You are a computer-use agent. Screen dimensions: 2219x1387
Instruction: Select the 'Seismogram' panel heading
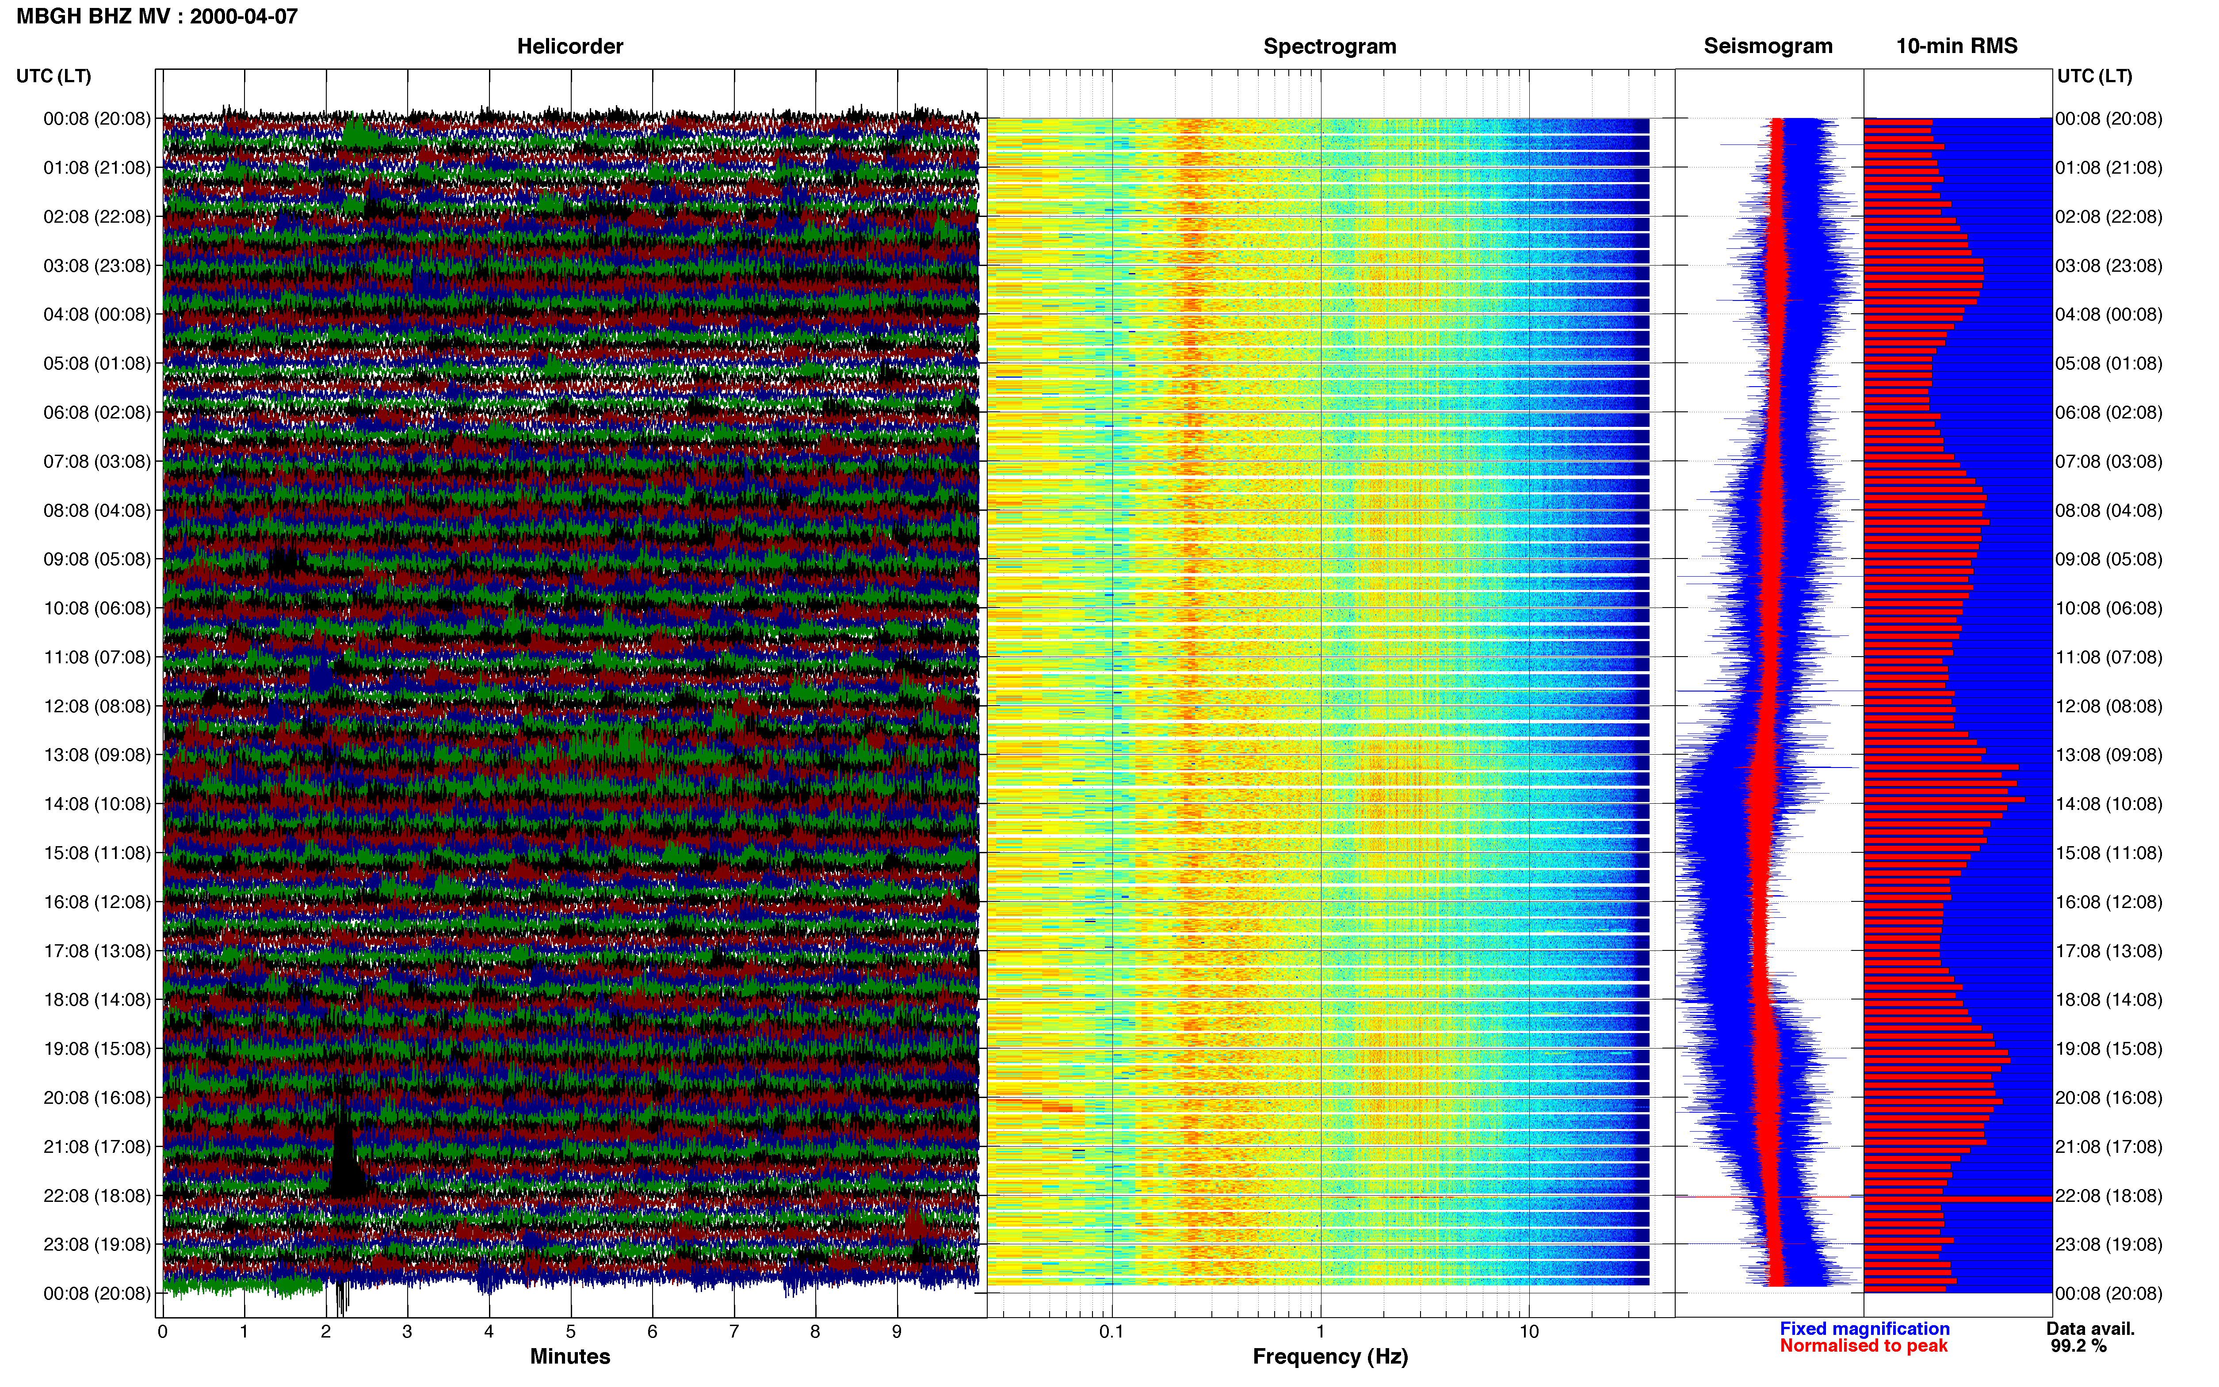point(1768,47)
